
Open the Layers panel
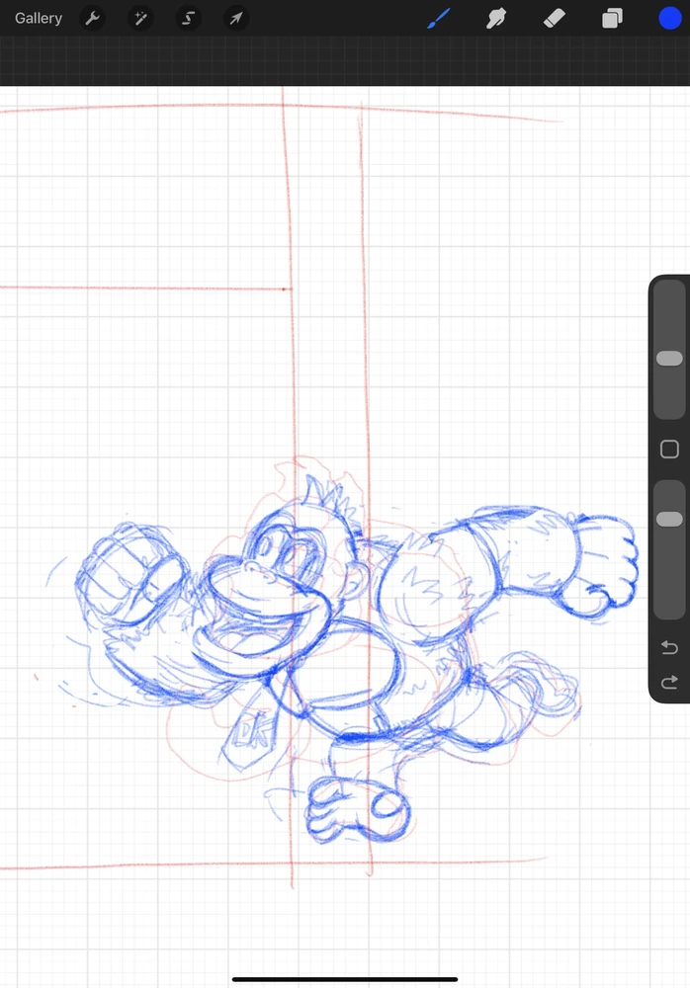coord(613,18)
